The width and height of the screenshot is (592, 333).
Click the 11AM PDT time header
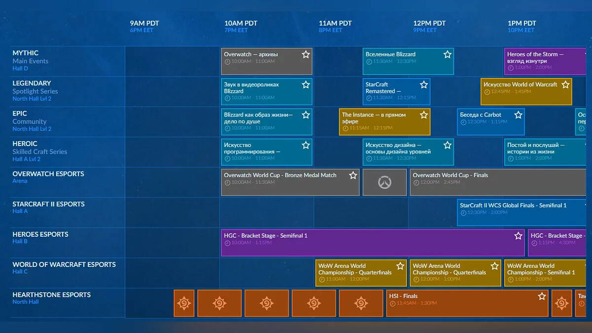coord(335,23)
